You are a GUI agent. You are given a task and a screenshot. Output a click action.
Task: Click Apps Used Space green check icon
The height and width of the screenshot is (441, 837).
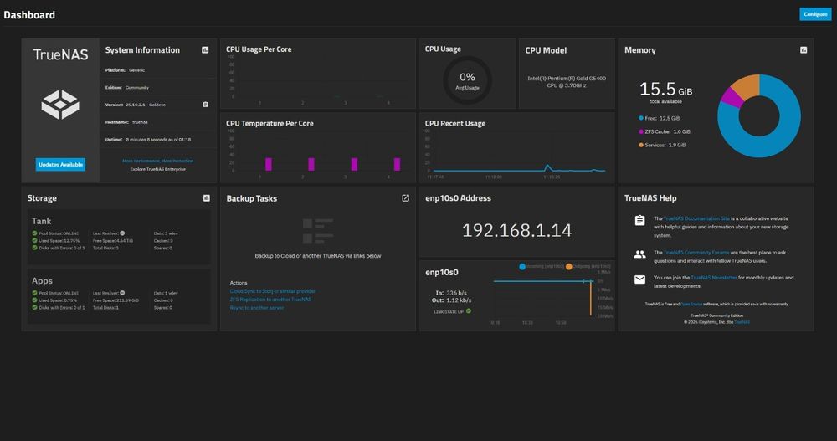point(34,300)
